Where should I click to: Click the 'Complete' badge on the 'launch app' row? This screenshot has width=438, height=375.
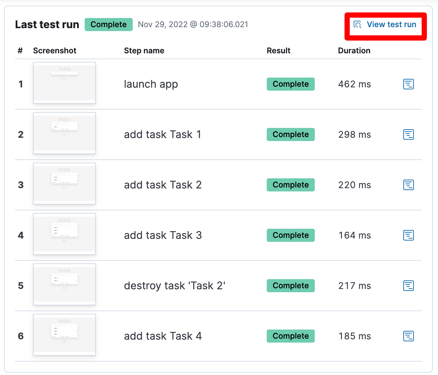291,84
